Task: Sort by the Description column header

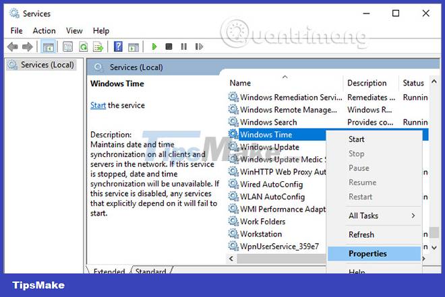Action: point(371,83)
